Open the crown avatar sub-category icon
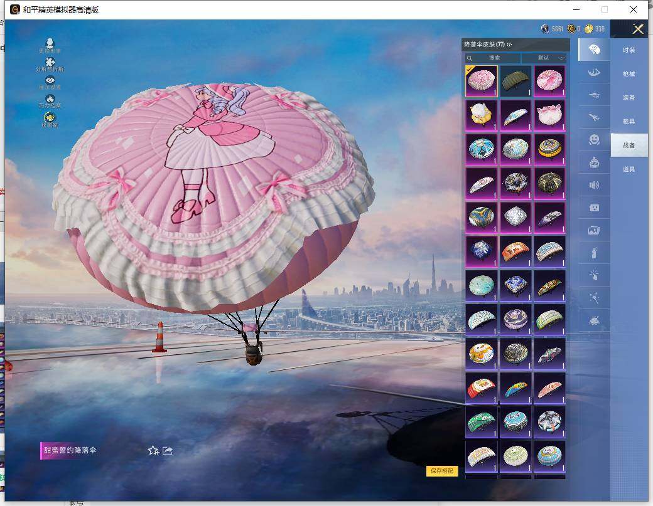The image size is (653, 506). tap(594, 162)
